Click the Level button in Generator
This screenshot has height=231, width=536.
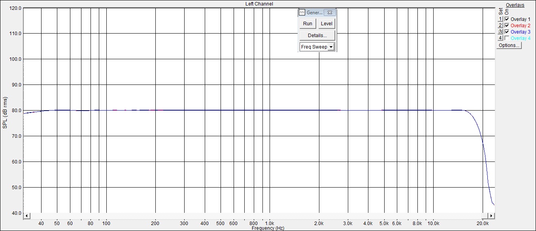click(327, 24)
